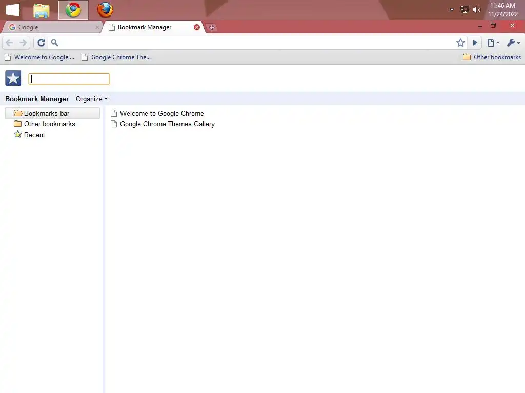Open the page menu dropdown
Image resolution: width=525 pixels, height=393 pixels.
pos(493,43)
